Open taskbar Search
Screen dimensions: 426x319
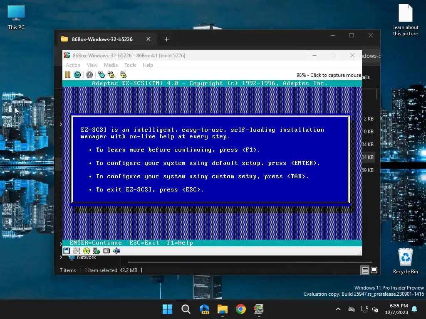pyautogui.click(x=186, y=309)
